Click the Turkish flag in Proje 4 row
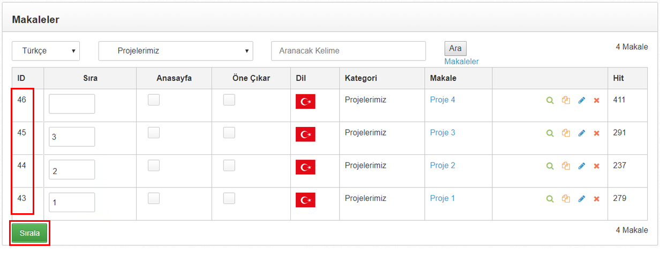Image resolution: width=660 pixels, height=255 pixels. [305, 101]
